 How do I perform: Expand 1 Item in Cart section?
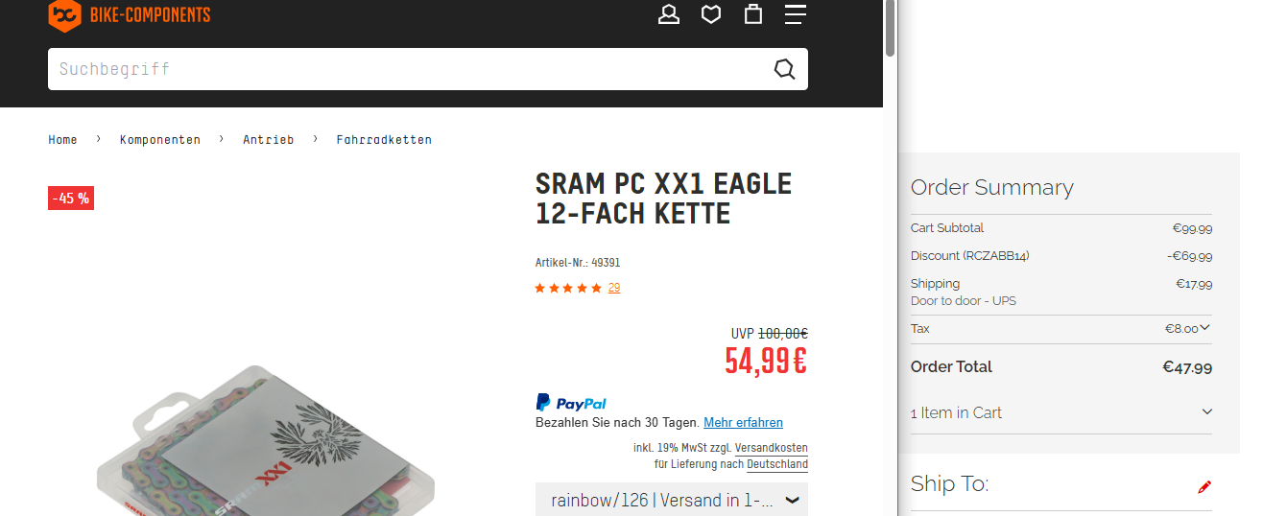coord(1206,412)
